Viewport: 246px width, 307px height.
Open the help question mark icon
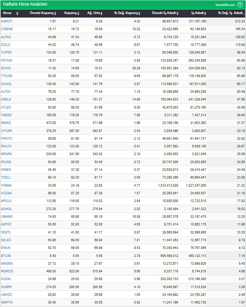pyautogui.click(x=240, y=5)
